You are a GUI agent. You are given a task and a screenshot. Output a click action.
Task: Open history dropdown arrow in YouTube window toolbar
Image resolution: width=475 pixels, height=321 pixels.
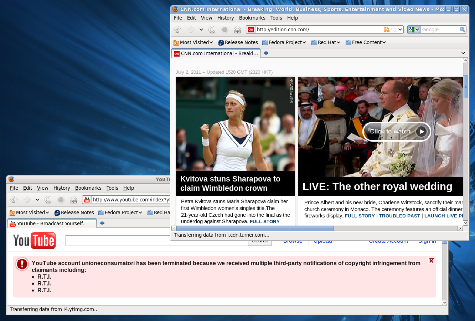[x=37, y=200]
